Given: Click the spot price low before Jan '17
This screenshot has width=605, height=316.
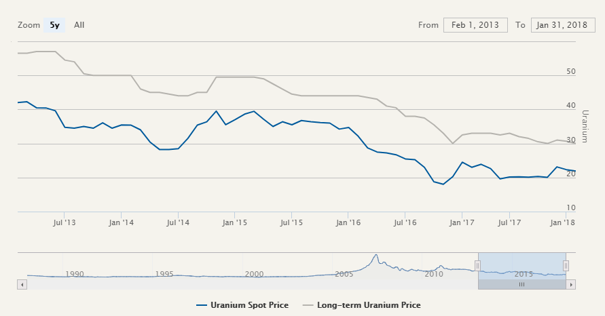Looking at the screenshot, I should (443, 184).
